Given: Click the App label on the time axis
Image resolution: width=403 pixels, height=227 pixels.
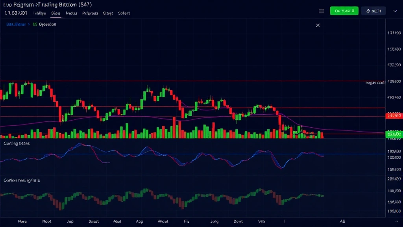Looking at the screenshot, I should [x=139, y=221].
